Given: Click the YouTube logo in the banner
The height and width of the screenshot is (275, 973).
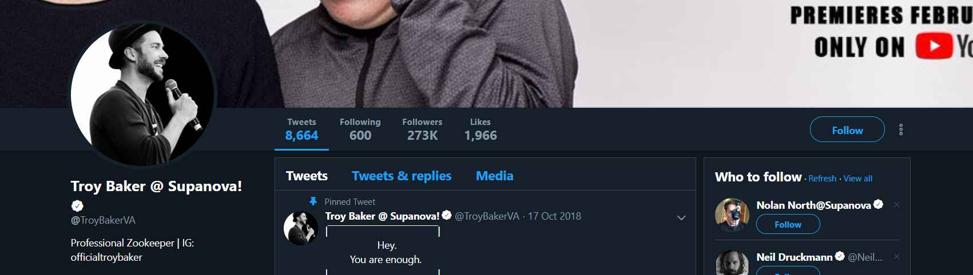Looking at the screenshot, I should 934,46.
